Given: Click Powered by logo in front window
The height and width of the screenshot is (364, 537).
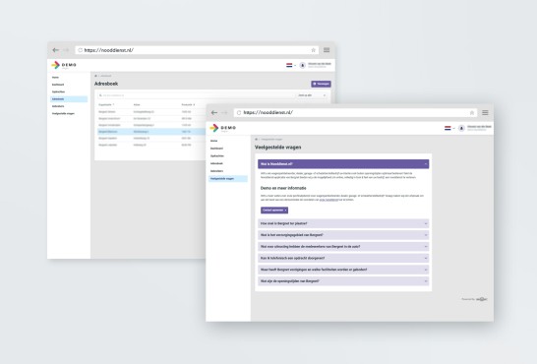Looking at the screenshot, I should [x=482, y=299].
